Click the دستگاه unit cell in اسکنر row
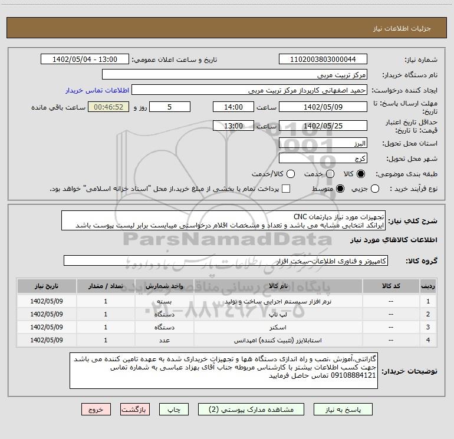This screenshot has height=439, width=454. point(164,327)
